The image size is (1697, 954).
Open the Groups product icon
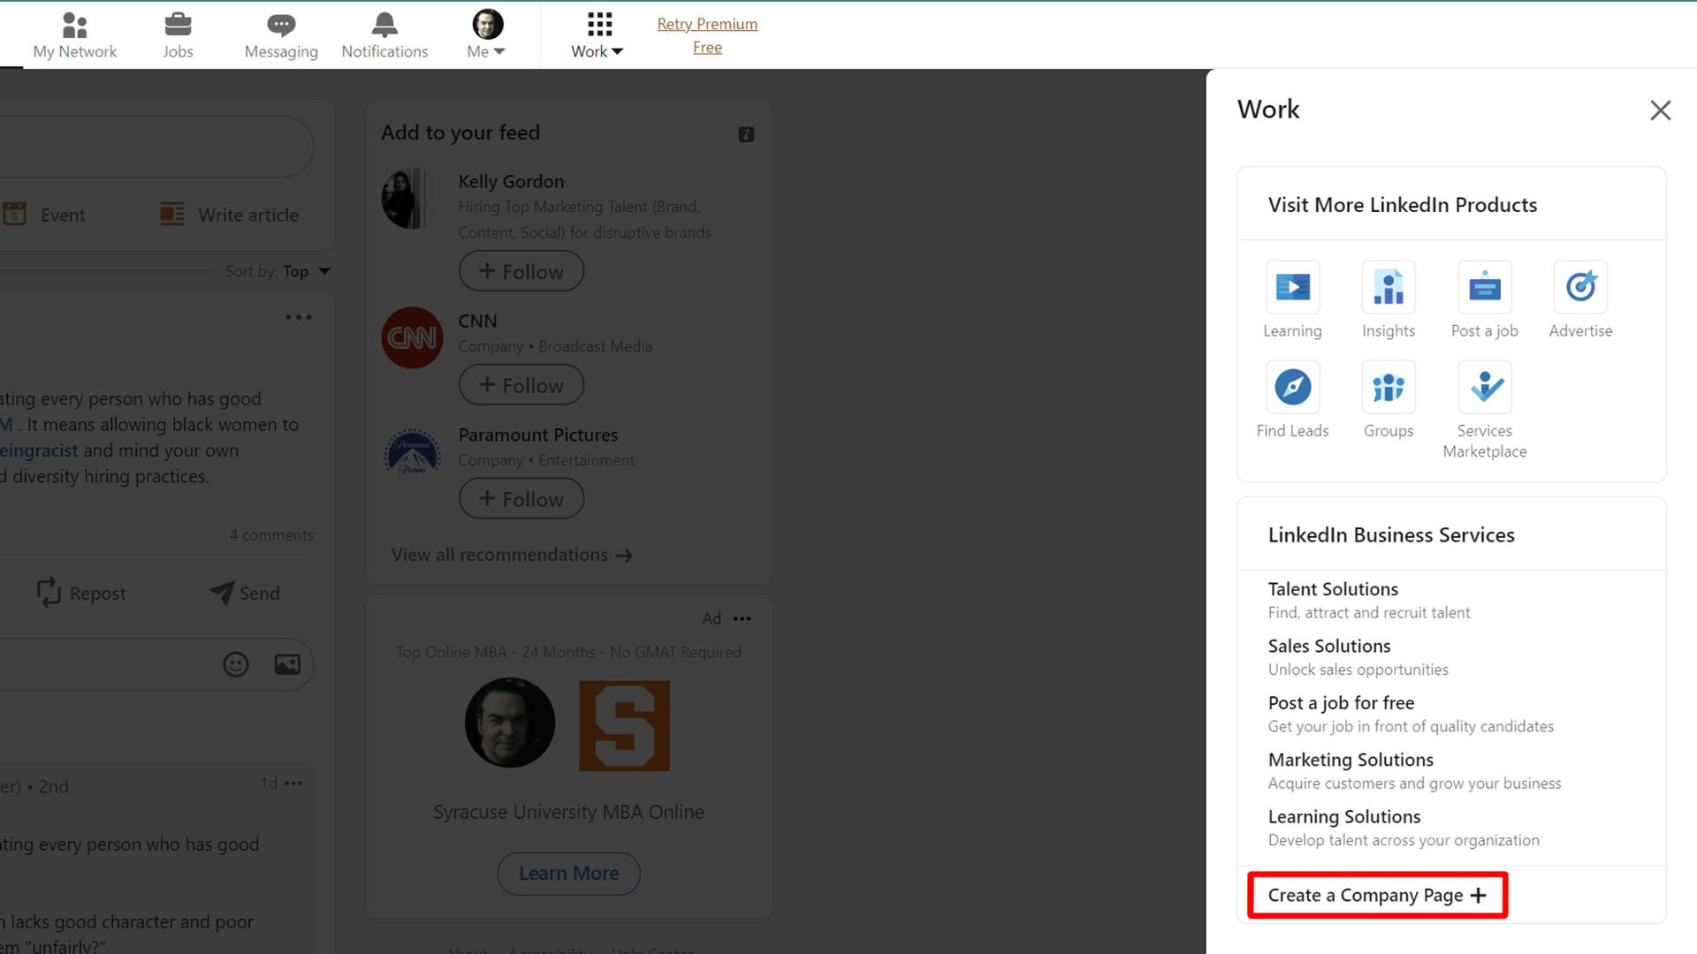[x=1388, y=388]
